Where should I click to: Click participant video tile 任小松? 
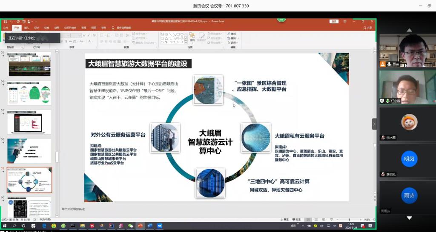pos(407,87)
